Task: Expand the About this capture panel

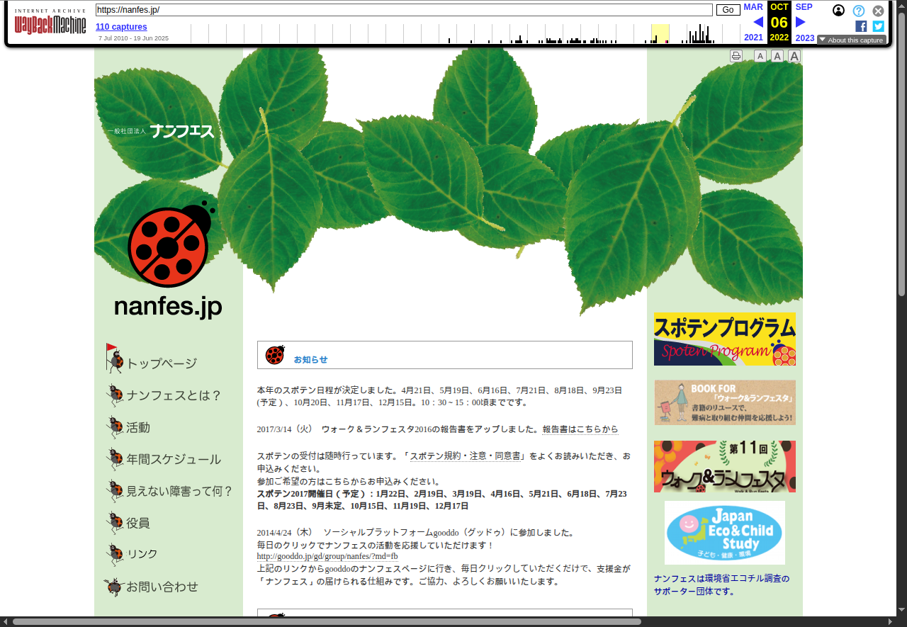Action: coord(851,40)
